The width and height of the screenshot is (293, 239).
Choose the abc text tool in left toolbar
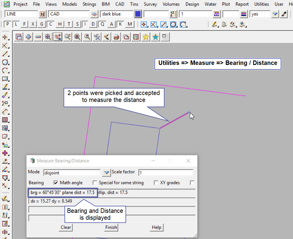tap(5, 87)
